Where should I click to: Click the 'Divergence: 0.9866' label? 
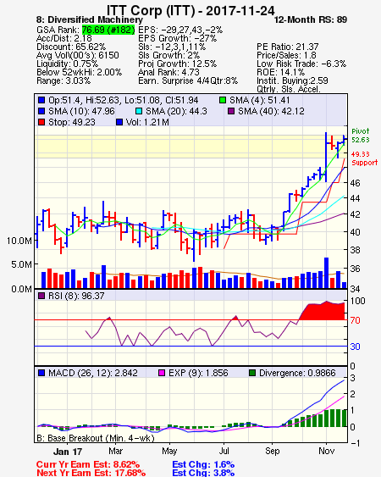click(x=297, y=373)
